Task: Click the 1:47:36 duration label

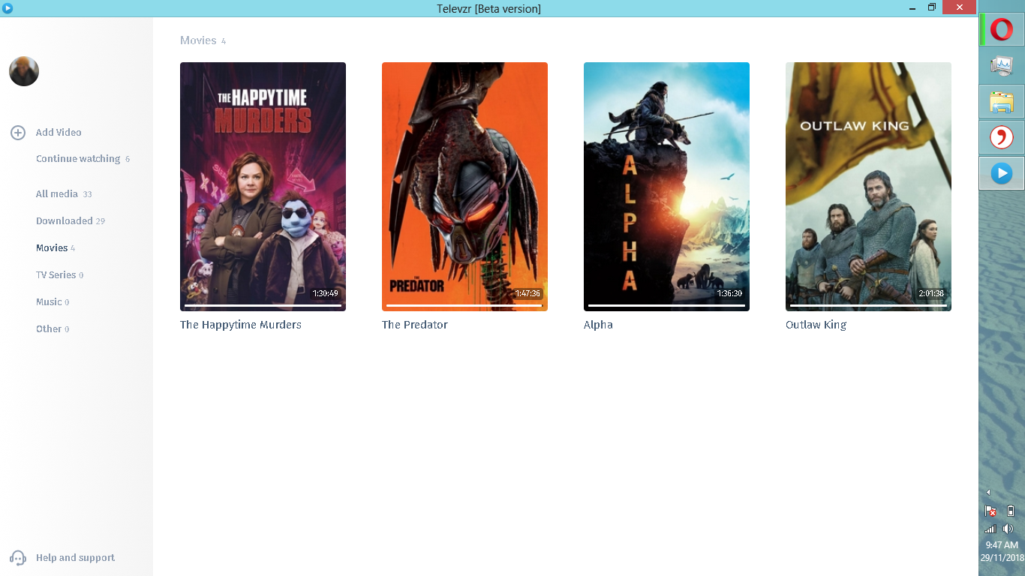Action: click(x=528, y=294)
